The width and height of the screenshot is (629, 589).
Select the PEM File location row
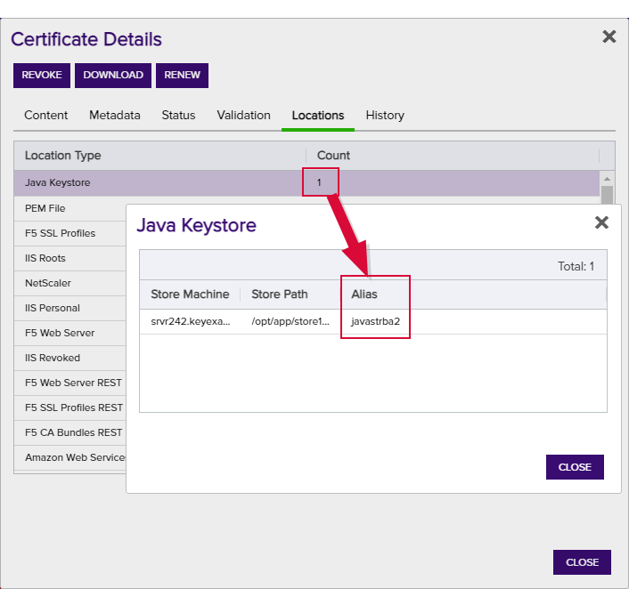70,208
